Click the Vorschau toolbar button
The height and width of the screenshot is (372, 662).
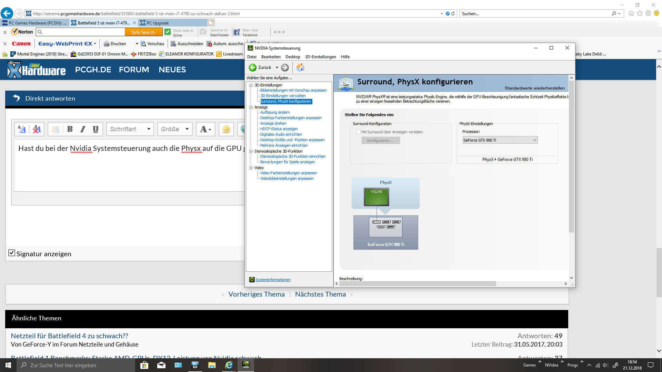point(152,44)
